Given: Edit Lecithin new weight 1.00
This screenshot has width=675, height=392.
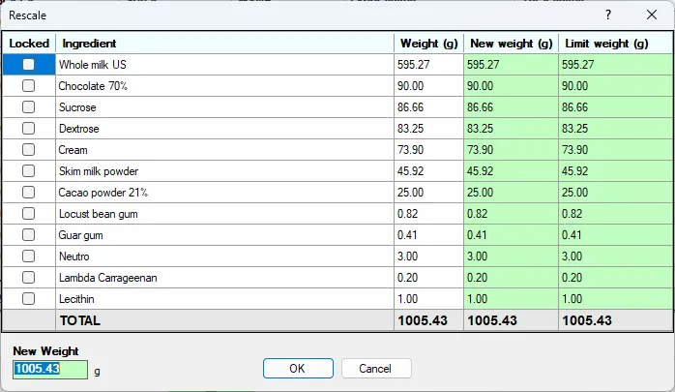Looking at the screenshot, I should point(511,299).
